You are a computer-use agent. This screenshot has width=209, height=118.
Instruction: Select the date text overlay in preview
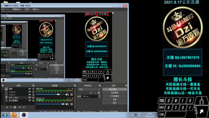pyautogui.click(x=97, y=14)
